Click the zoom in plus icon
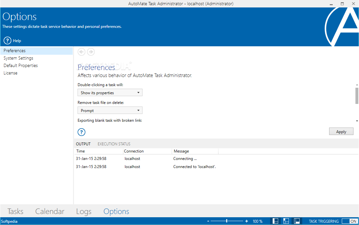The width and height of the screenshot is (359, 225). 247,221
